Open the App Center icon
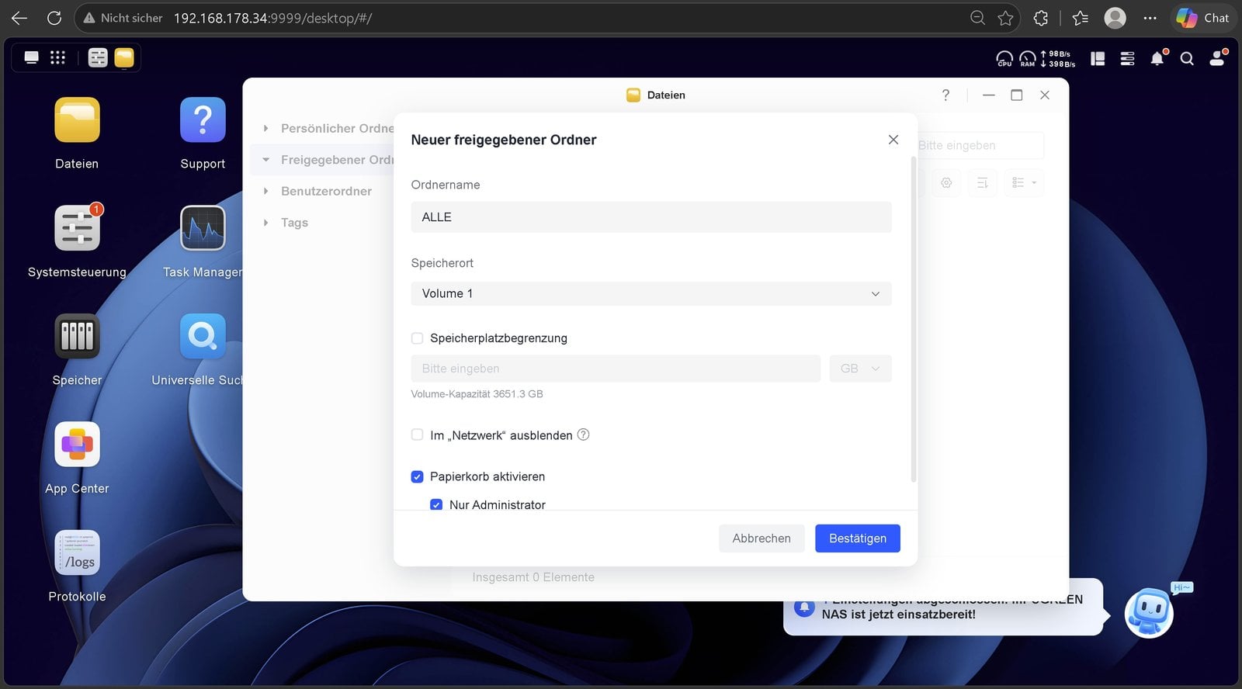Viewport: 1242px width, 689px height. point(77,445)
